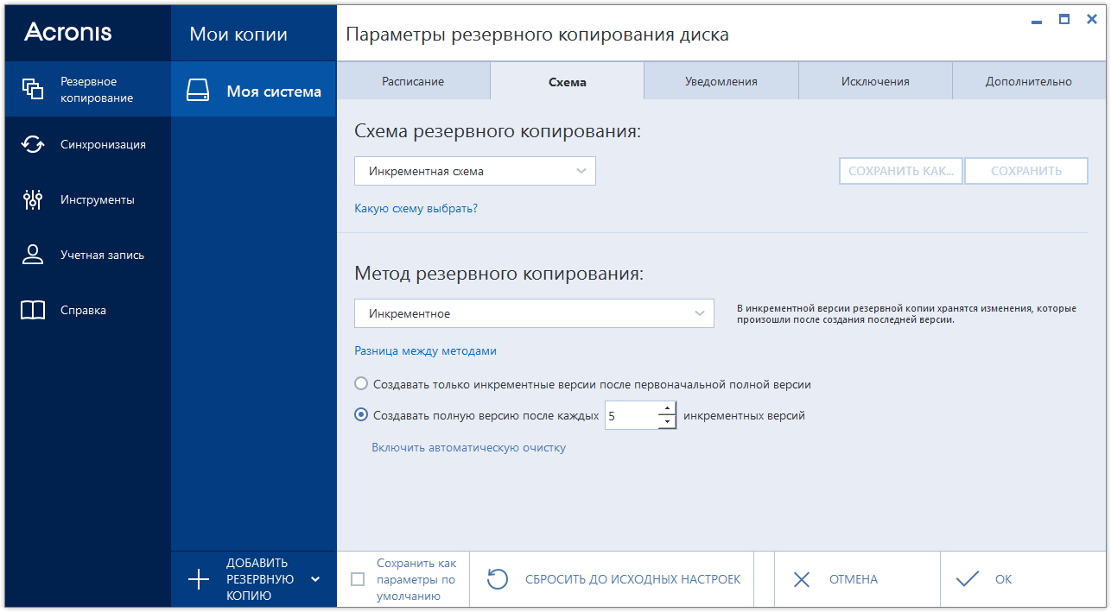The width and height of the screenshot is (1111, 612).
Task: Click the plus icon to add backup
Action: [200, 578]
